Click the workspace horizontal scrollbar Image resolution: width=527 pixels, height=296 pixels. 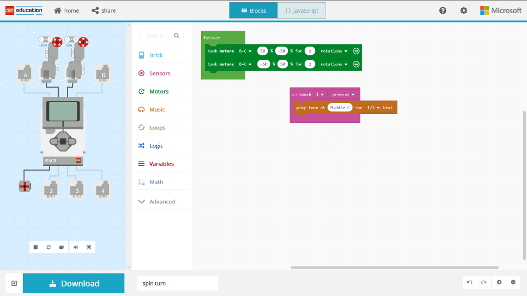[395, 267]
